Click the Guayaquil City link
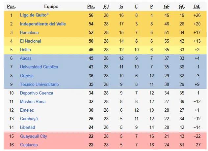This screenshot has width=208, height=151. (34, 136)
